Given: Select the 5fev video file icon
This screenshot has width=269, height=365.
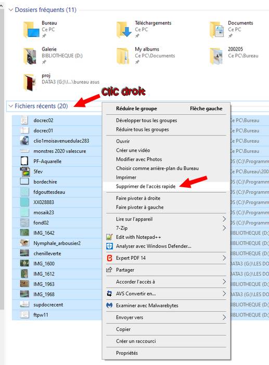Looking at the screenshot, I should (25, 172).
